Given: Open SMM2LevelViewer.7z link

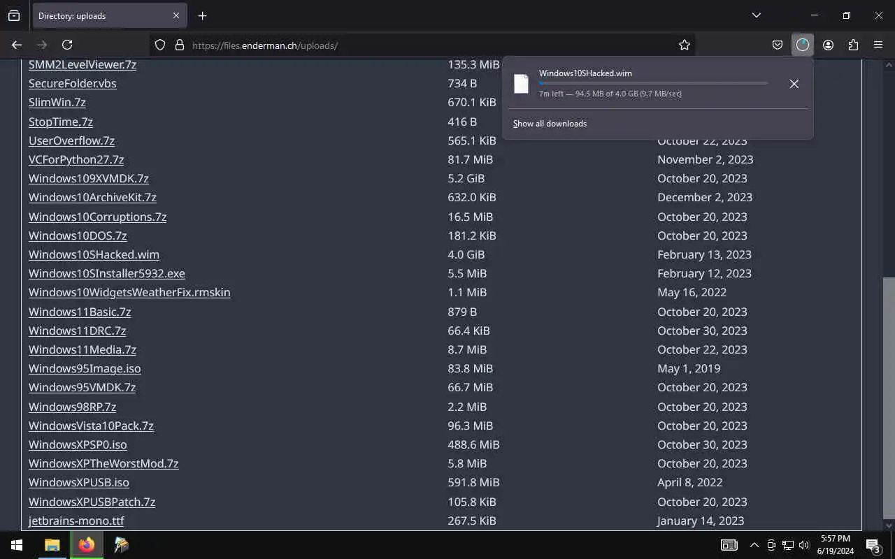Looking at the screenshot, I should point(83,64).
